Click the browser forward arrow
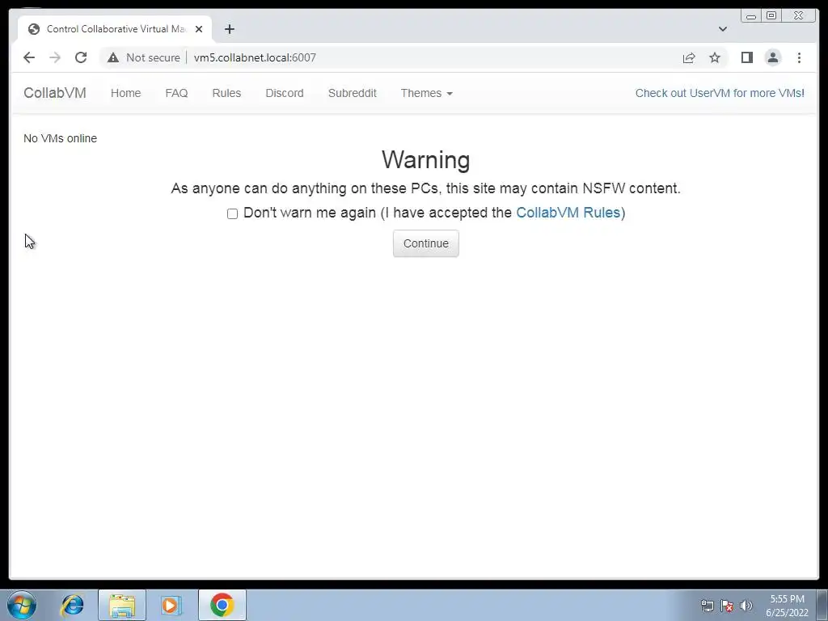 (x=55, y=57)
